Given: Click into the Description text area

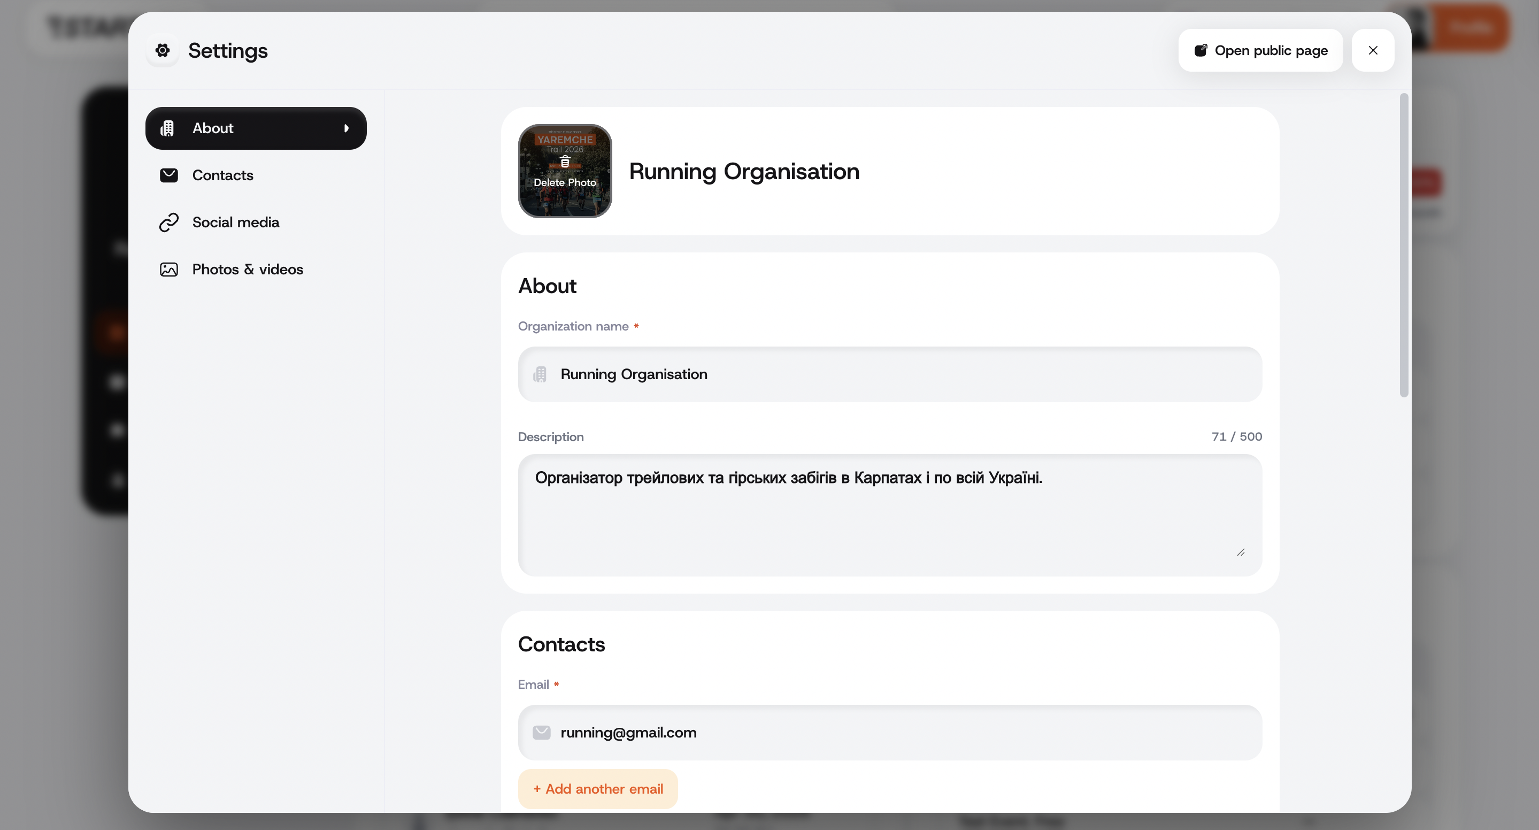Looking at the screenshot, I should (890, 515).
